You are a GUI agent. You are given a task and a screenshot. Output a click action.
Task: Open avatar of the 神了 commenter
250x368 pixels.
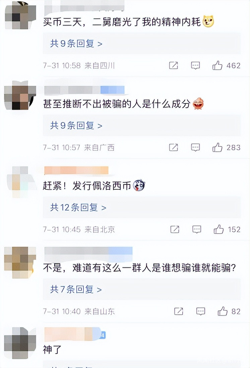(x=20, y=343)
